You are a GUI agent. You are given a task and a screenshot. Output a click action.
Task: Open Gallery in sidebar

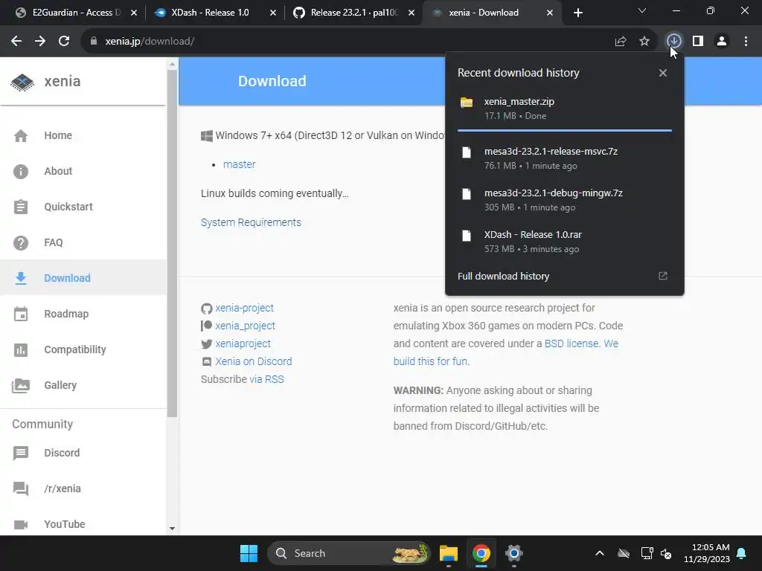point(83,386)
